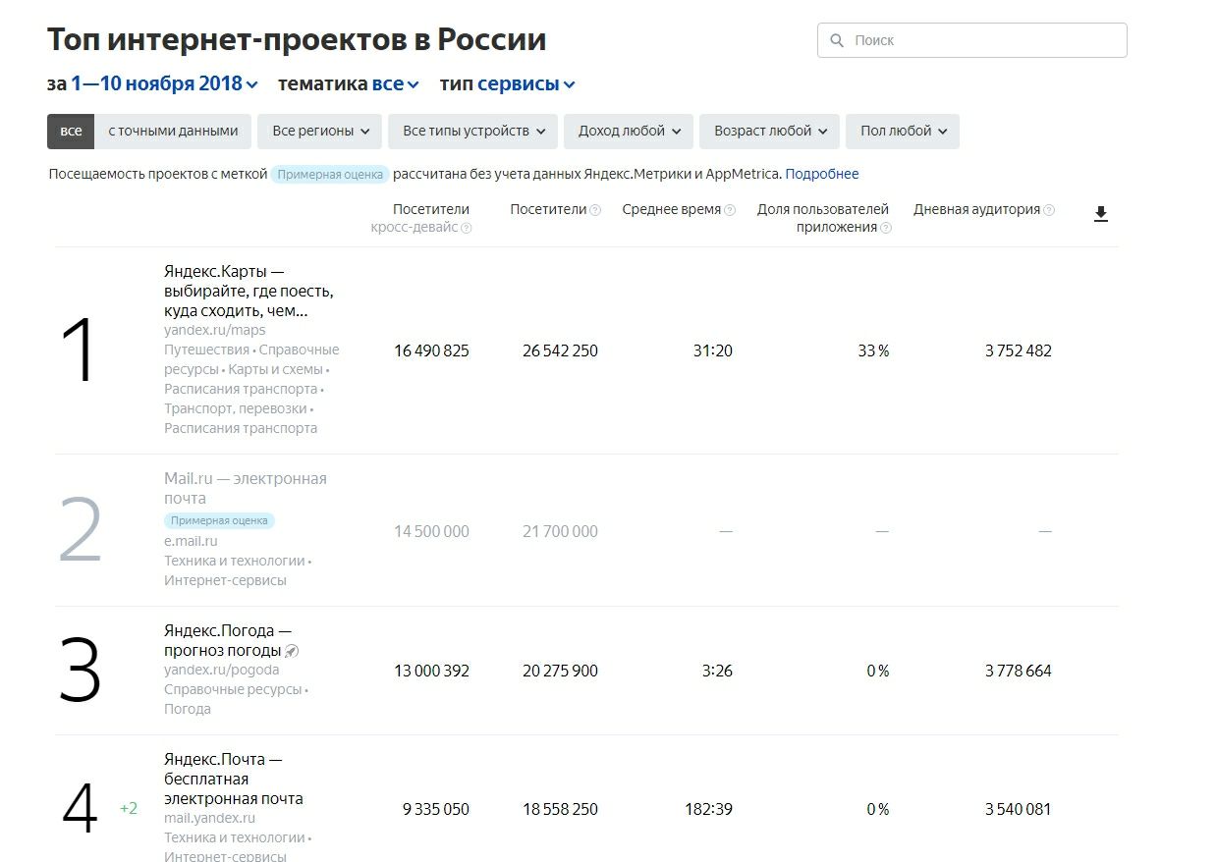
Task: Open the тип 'сервисы' dropdown
Action: (x=526, y=84)
